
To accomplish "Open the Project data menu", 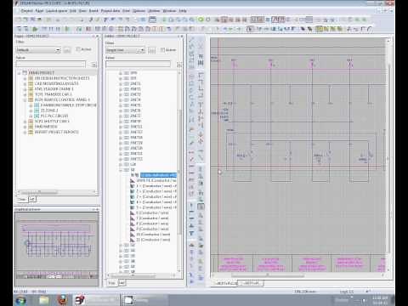I will 110,11.
